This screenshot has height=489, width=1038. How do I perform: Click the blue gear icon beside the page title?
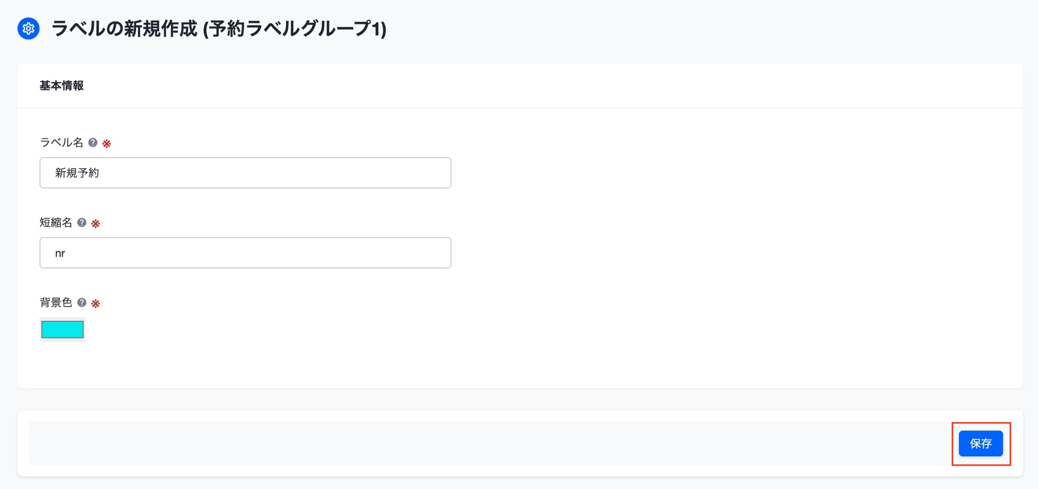(x=29, y=28)
